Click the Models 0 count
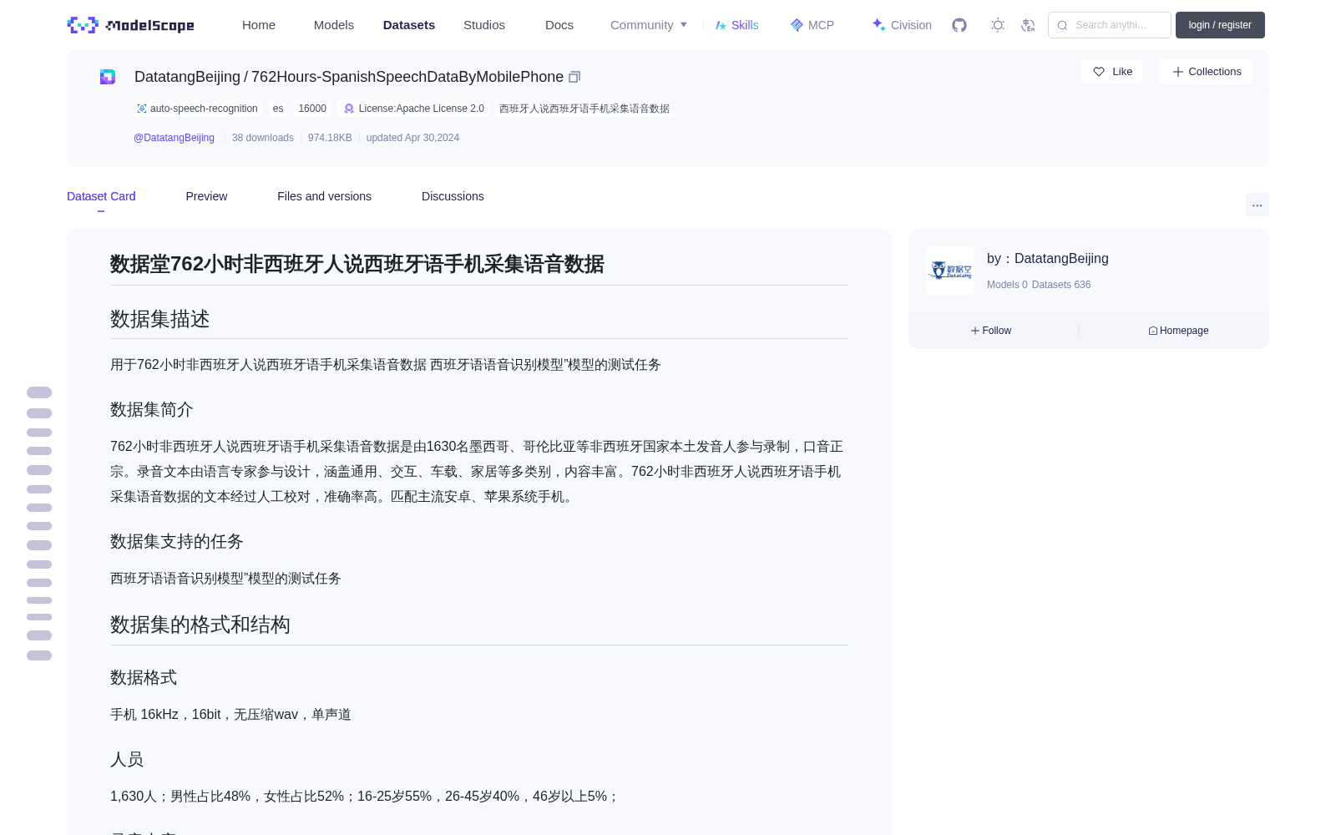 [1007, 285]
